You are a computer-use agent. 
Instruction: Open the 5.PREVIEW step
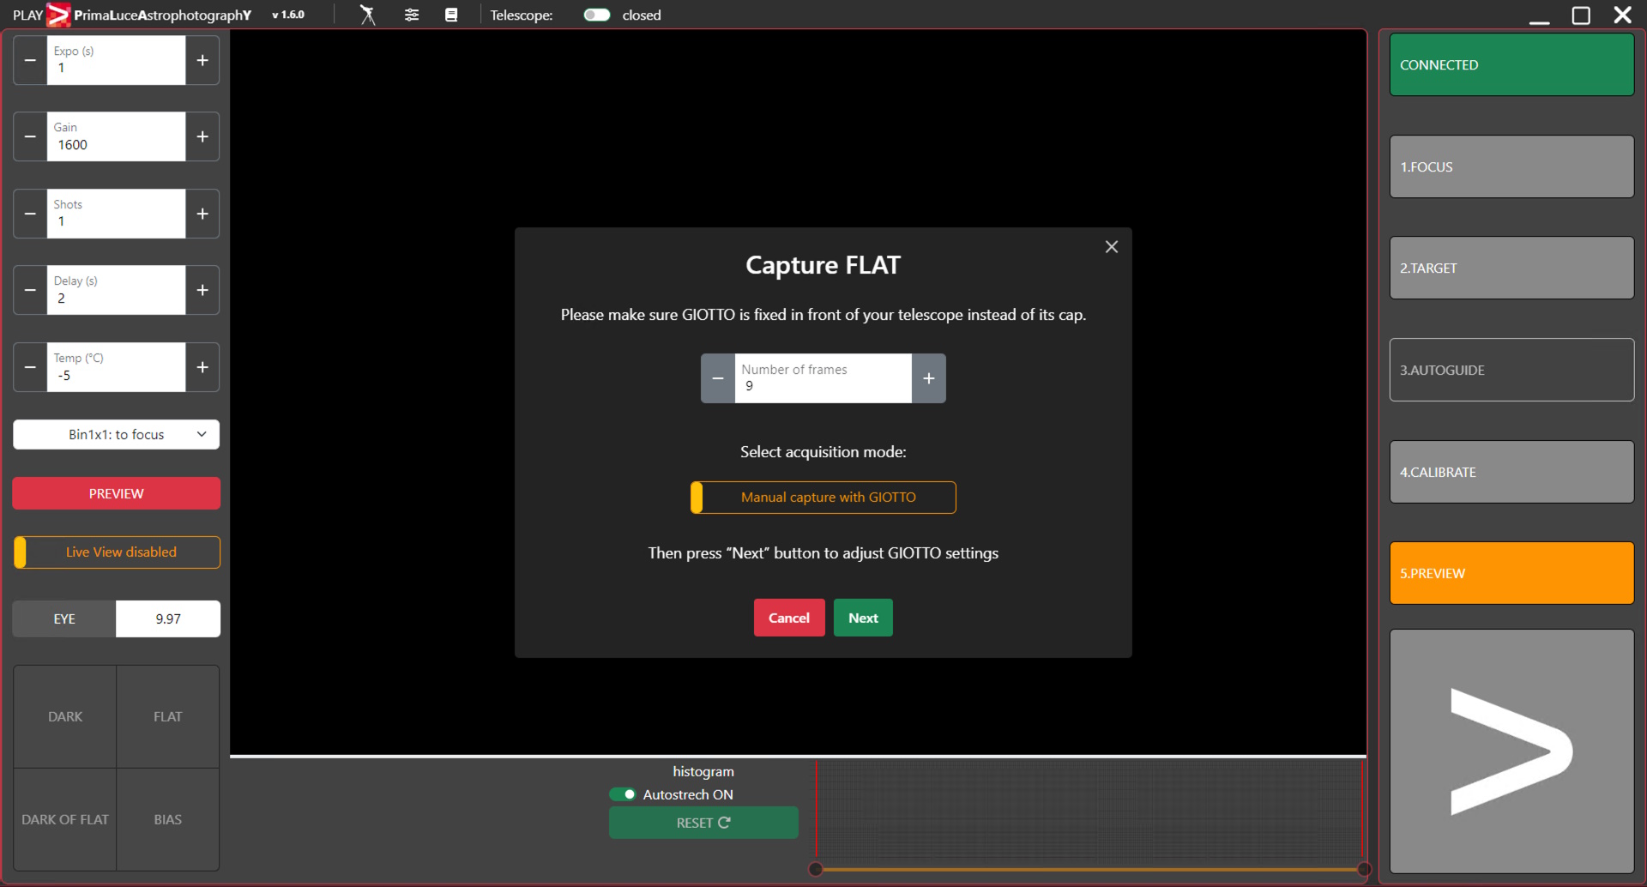click(1511, 573)
